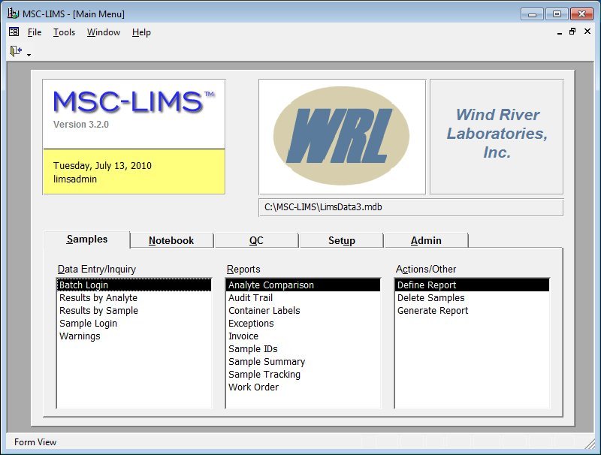Click the exit door toolbar icon
The height and width of the screenshot is (455, 601).
(x=16, y=51)
